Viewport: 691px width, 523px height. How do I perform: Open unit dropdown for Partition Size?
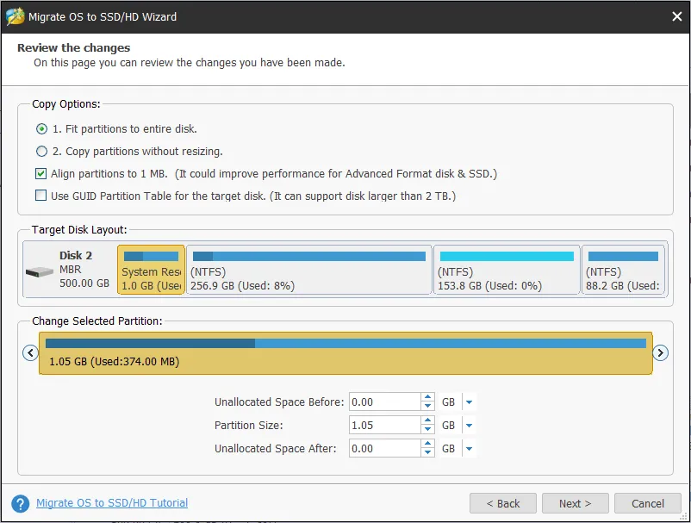coord(469,426)
